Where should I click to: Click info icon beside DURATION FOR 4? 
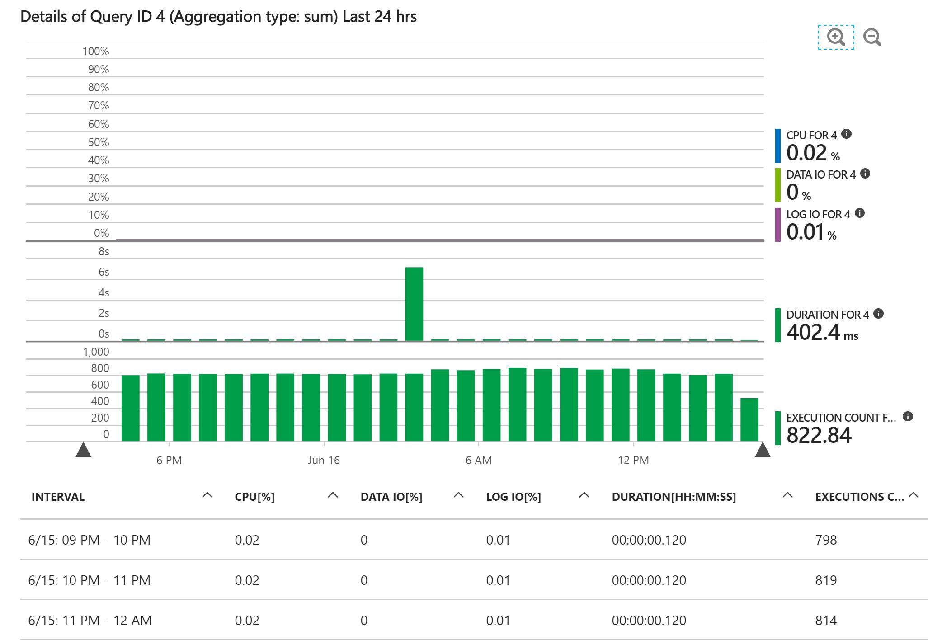point(878,314)
